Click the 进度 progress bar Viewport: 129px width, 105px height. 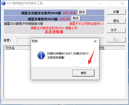(61, 40)
